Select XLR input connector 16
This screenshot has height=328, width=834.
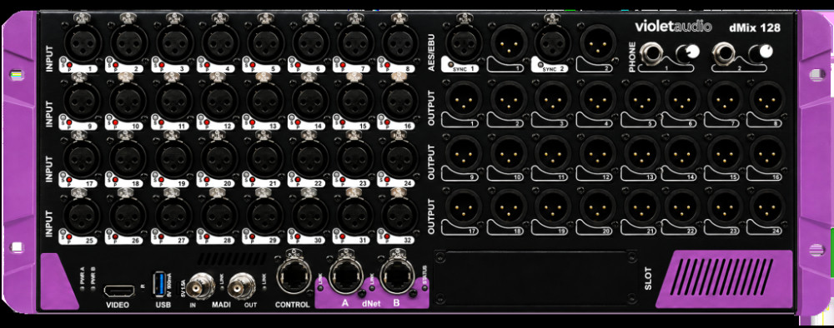coord(400,100)
